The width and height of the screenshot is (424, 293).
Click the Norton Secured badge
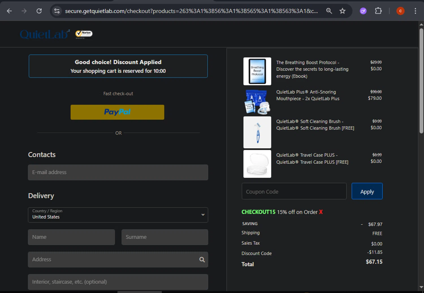(84, 34)
